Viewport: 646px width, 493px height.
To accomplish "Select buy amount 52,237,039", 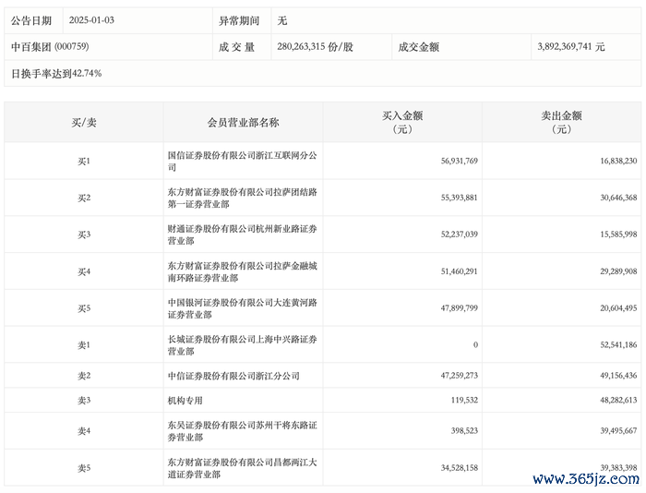I will 460,234.
